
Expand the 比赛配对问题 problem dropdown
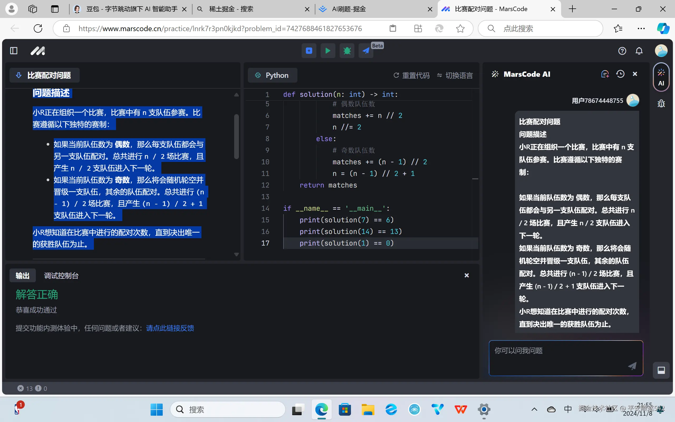point(45,75)
